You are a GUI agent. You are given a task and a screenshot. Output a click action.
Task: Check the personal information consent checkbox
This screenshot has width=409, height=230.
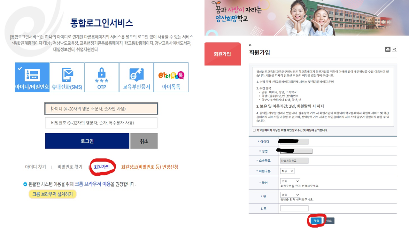(x=254, y=130)
